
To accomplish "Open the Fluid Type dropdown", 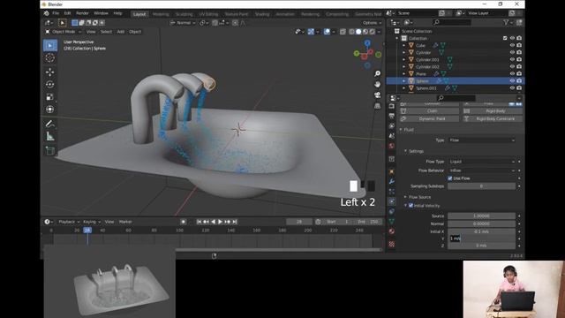I will click(x=482, y=140).
